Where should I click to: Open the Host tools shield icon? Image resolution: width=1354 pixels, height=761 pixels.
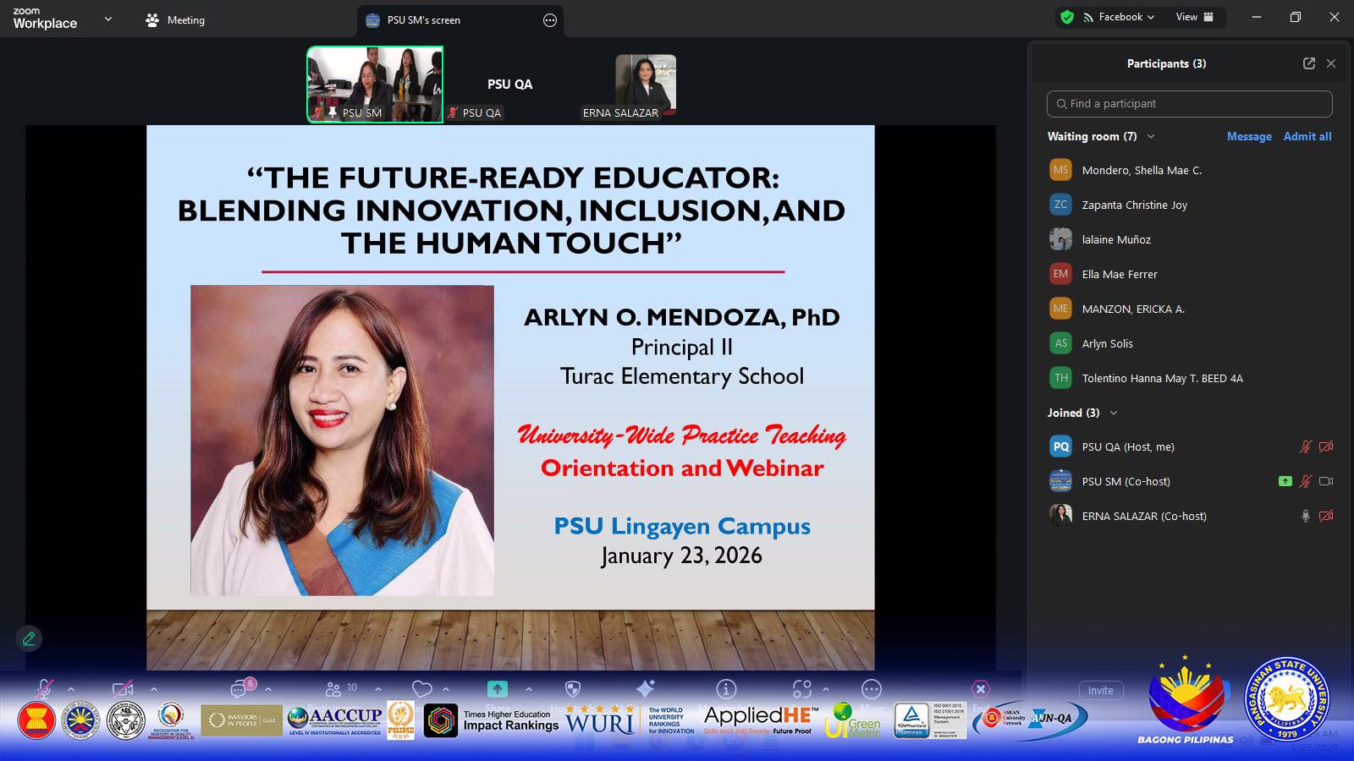(x=573, y=689)
